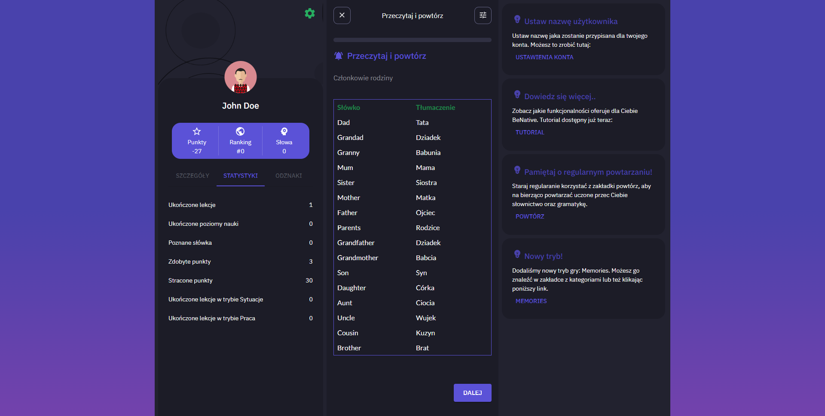Click the star icon above Punkty
This screenshot has width=825, height=416.
pos(196,131)
